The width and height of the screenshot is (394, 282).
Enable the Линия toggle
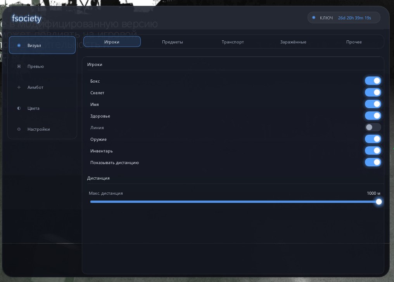(373, 127)
